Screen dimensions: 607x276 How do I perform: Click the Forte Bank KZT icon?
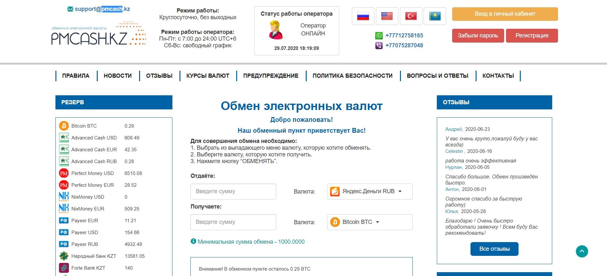[x=64, y=268]
